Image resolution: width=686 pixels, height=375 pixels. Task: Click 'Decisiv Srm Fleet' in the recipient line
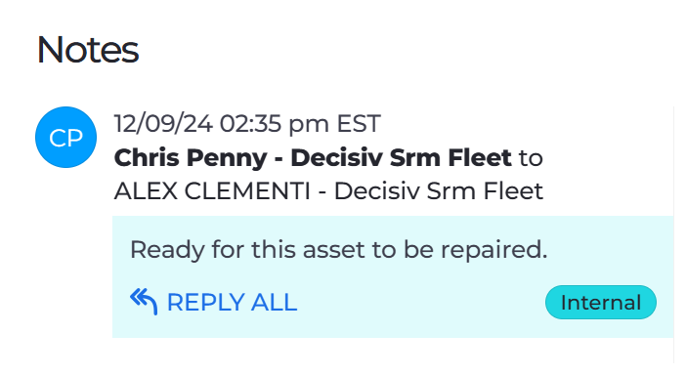439,191
